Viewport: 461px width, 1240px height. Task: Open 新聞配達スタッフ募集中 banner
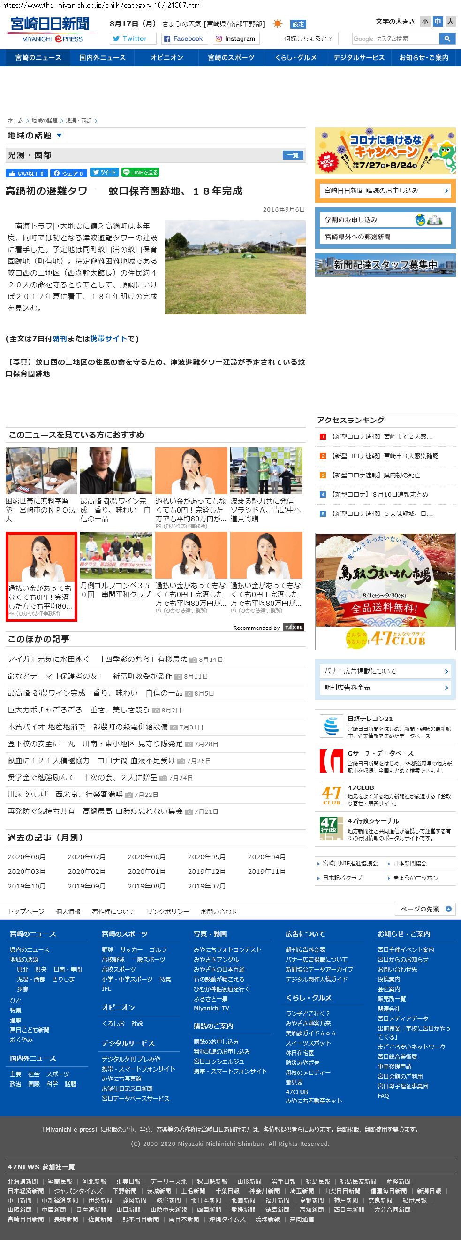(385, 265)
